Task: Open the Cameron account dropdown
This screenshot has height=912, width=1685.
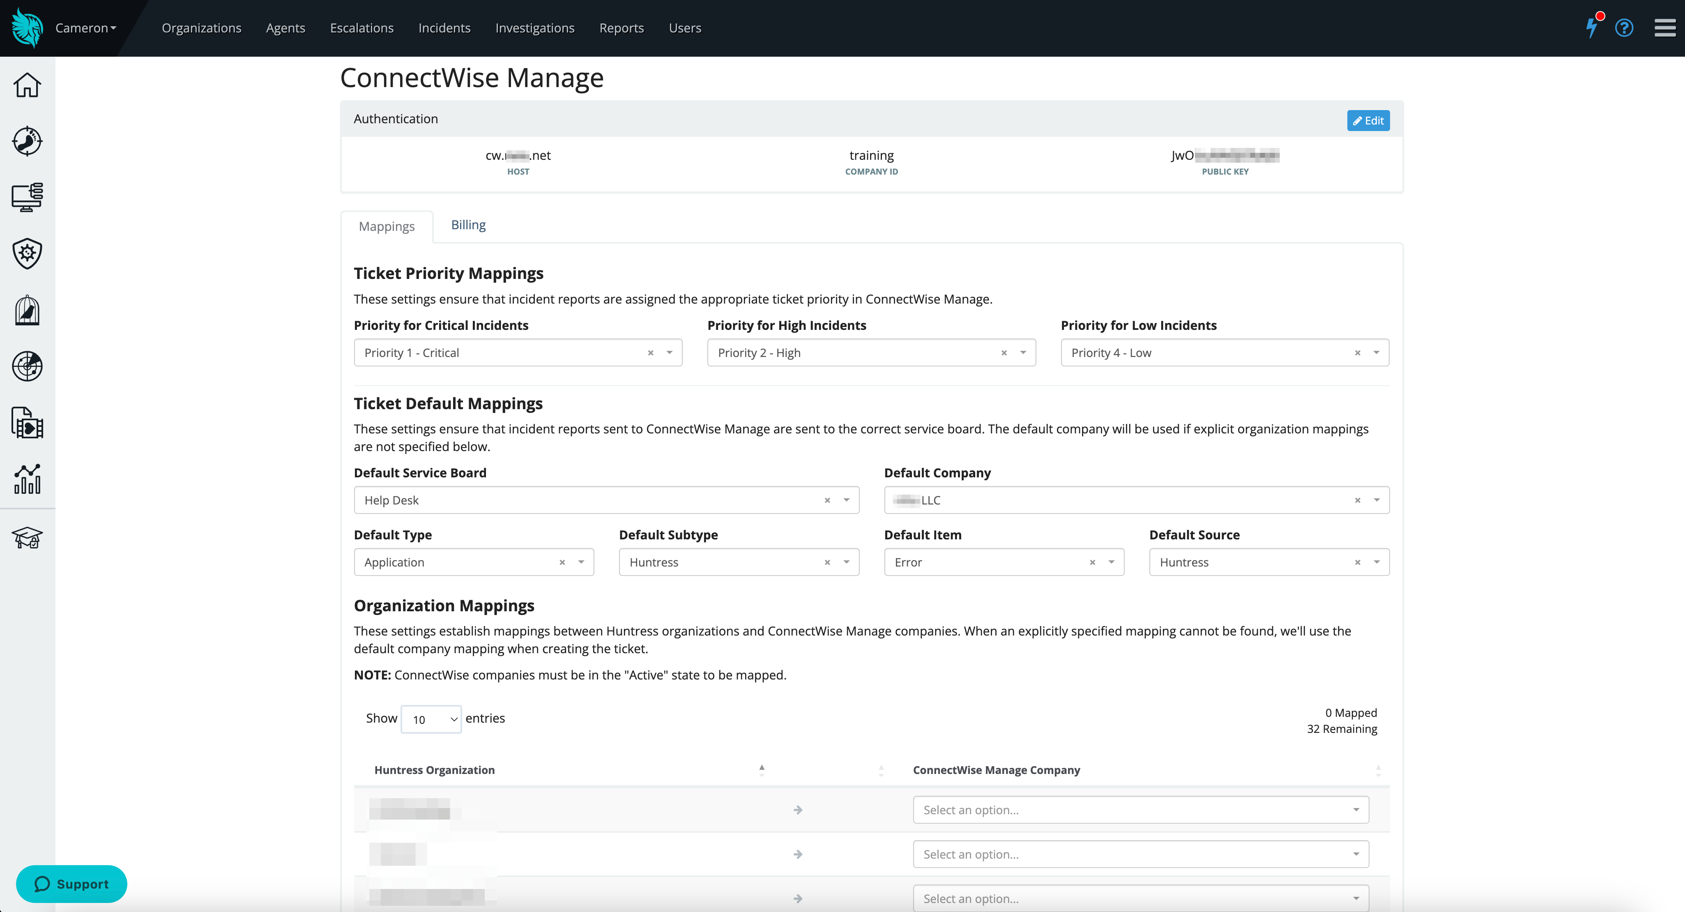Action: point(86,28)
